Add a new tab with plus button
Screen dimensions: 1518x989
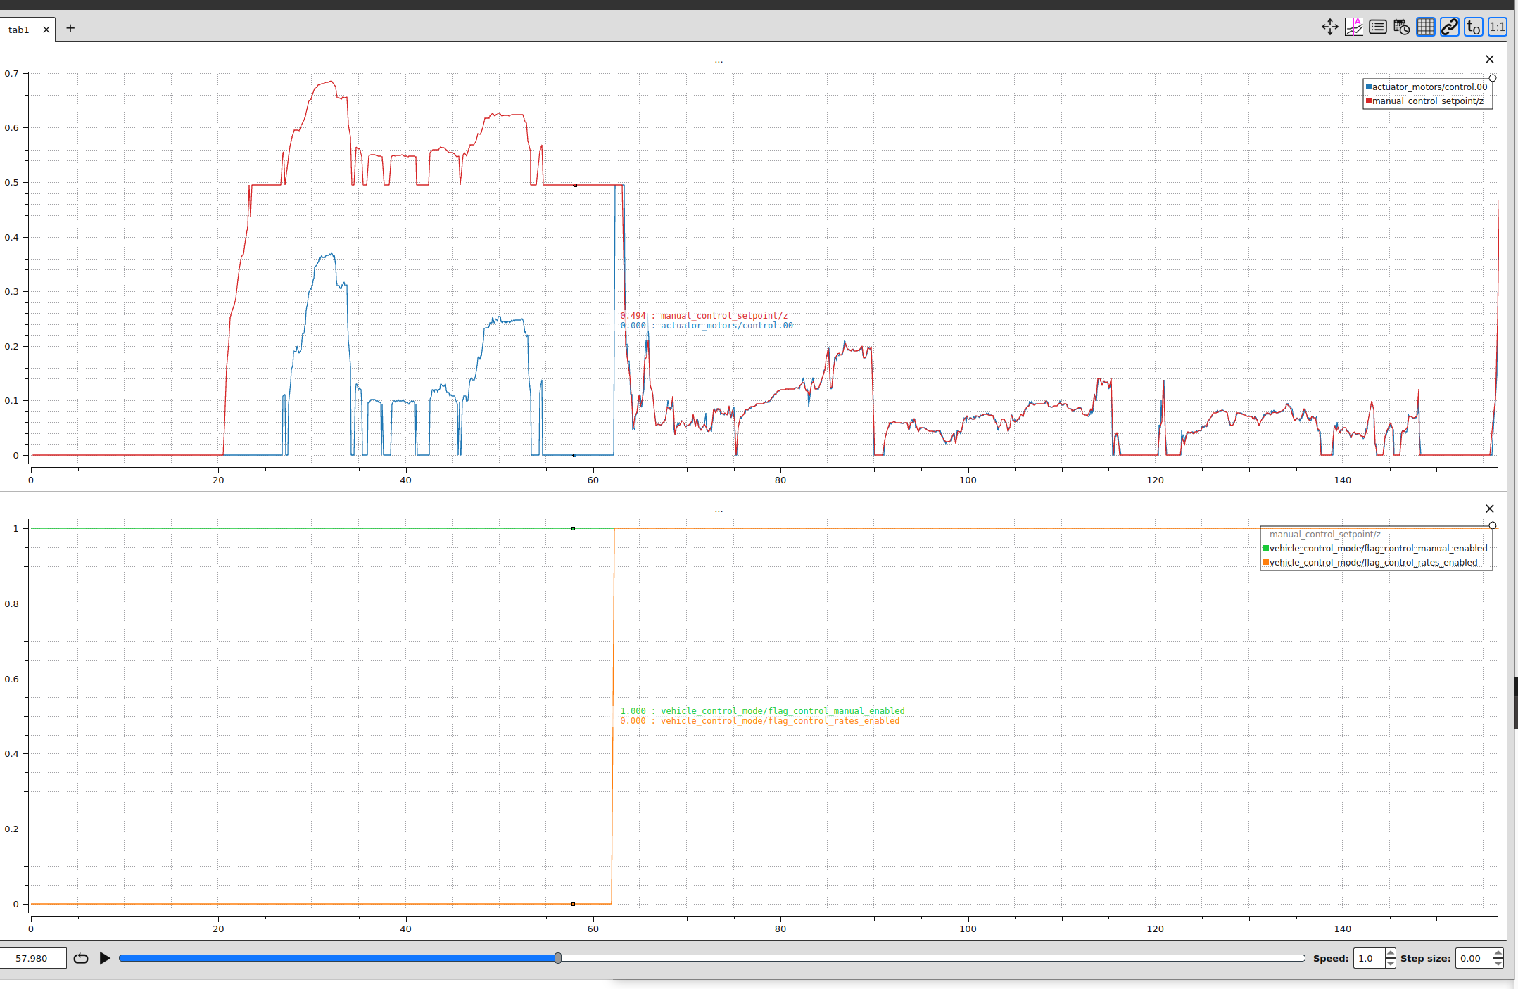click(x=70, y=28)
